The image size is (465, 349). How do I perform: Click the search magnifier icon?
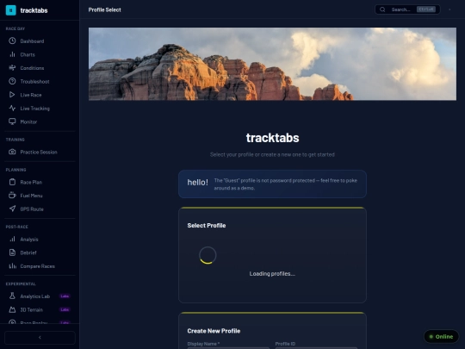[382, 9]
